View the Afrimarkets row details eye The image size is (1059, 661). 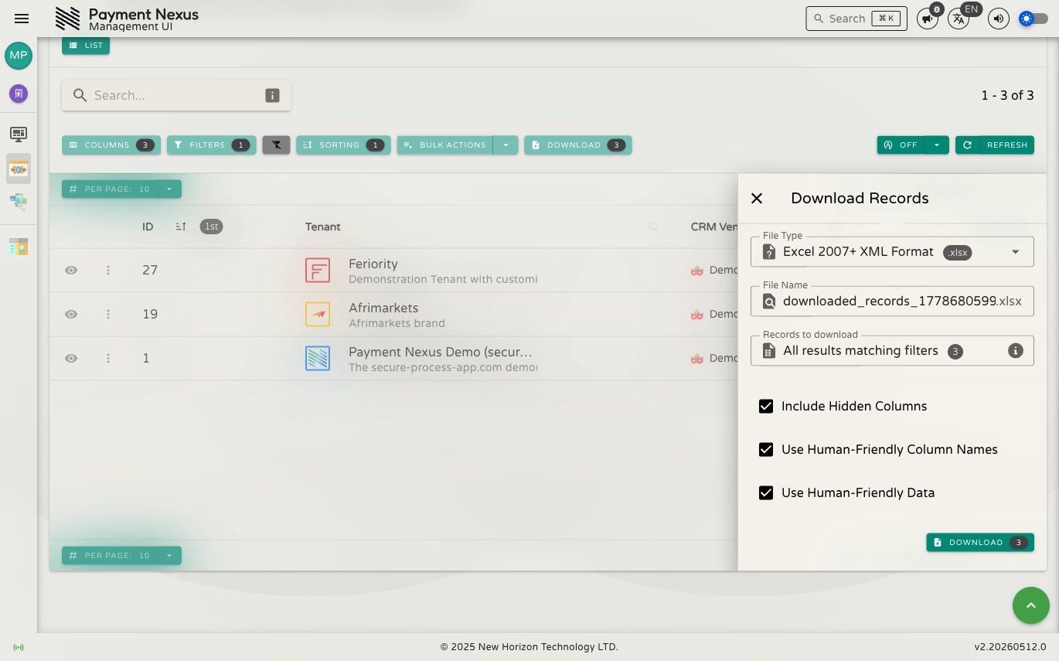71,314
